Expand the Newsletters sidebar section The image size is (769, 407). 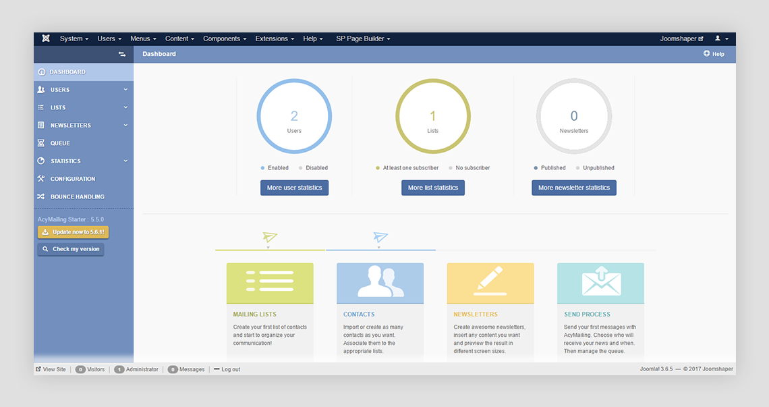tap(125, 126)
